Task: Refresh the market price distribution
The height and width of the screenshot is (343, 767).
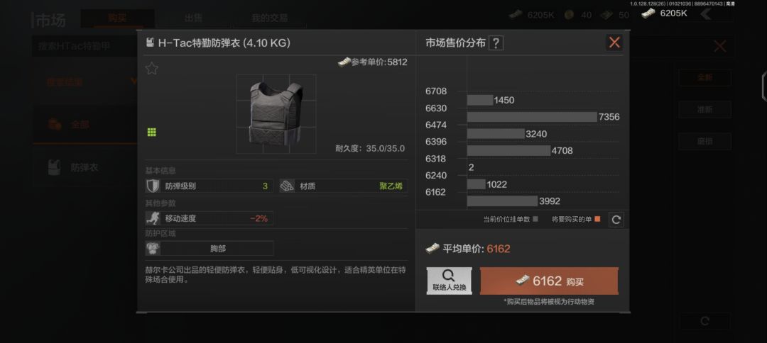Action: click(616, 220)
